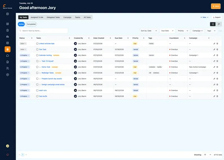Viewport: 224px width, 160px height.
Task: Switch to Delegated Tasks tab
Action: [x=53, y=17]
